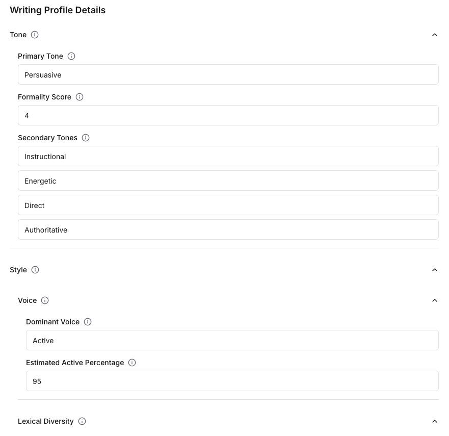Click the Authoritative secondary tone field
Screen dimensions: 449x436
pos(228,230)
